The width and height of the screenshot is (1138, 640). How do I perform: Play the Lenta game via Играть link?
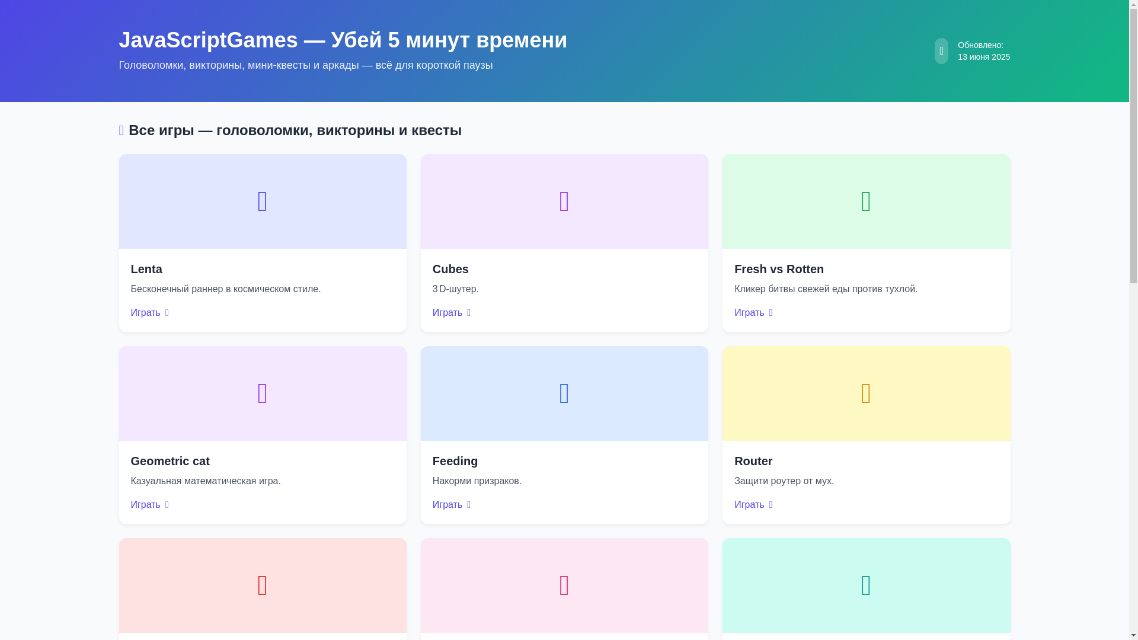click(x=149, y=313)
